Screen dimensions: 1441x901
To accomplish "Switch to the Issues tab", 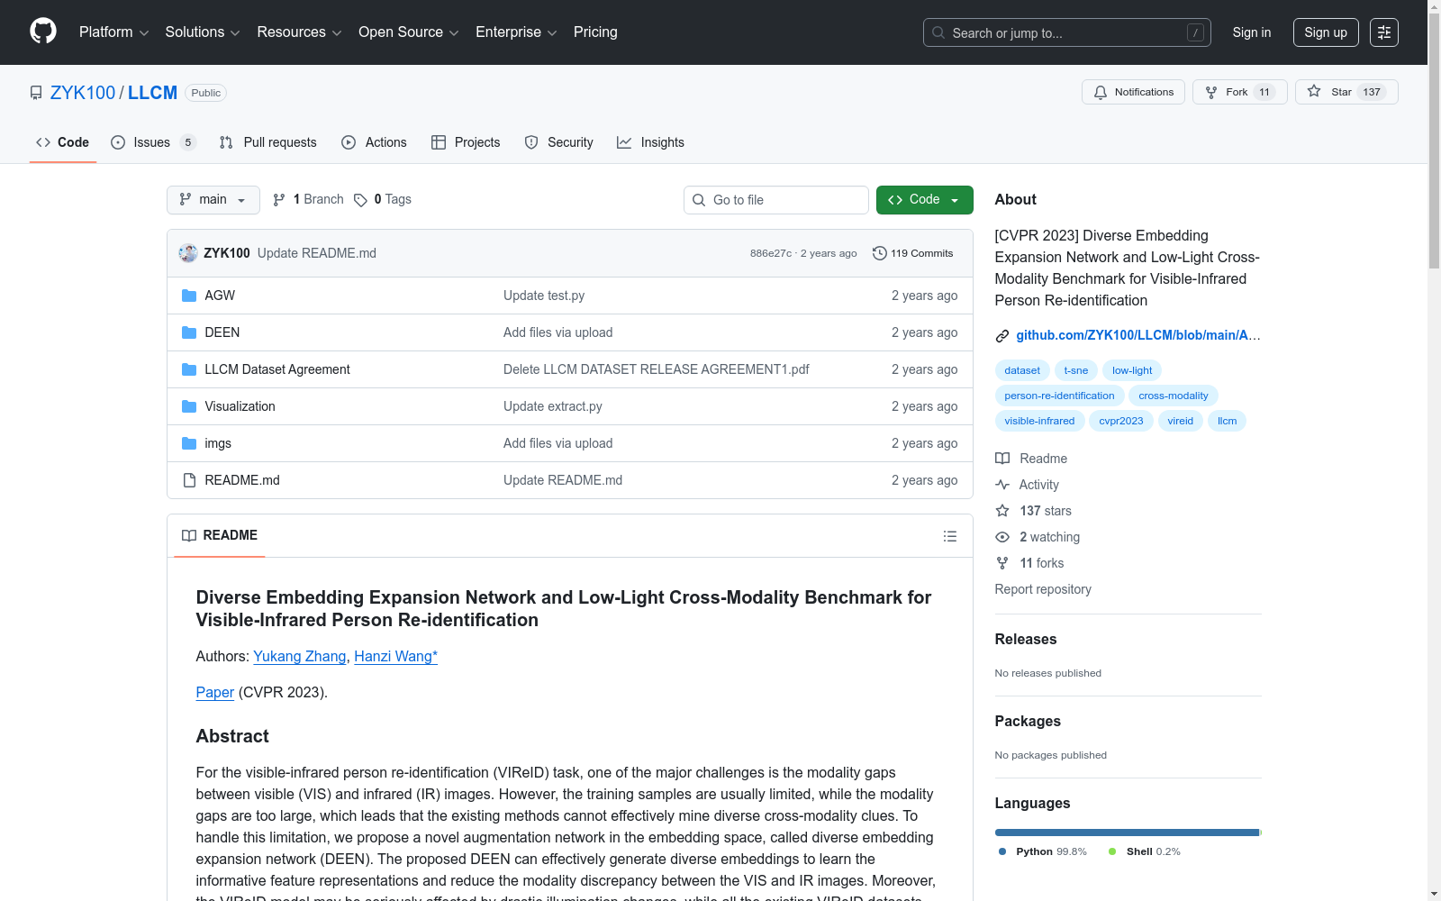I will click(153, 142).
